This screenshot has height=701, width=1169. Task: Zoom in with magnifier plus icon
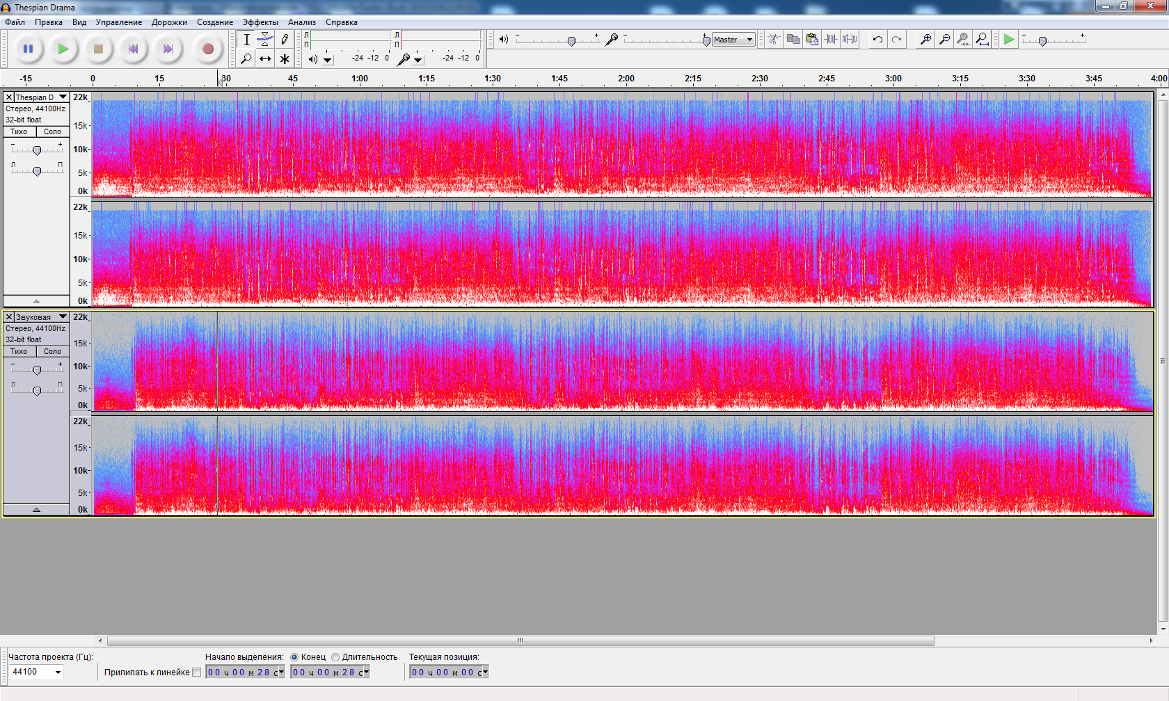(925, 39)
